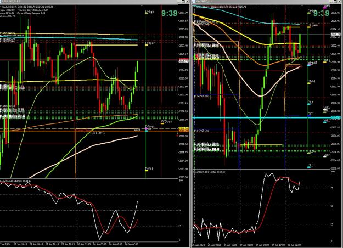Select order label #114792512 in right chart

(201, 131)
